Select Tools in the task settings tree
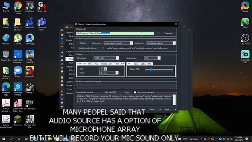This screenshot has width=252, height=142. [x=69, y=90]
